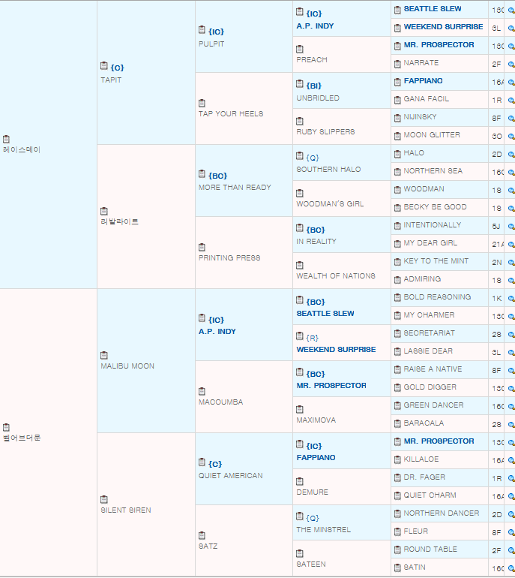Click the clipboard icon above MAXIMOVA

(x=300, y=410)
